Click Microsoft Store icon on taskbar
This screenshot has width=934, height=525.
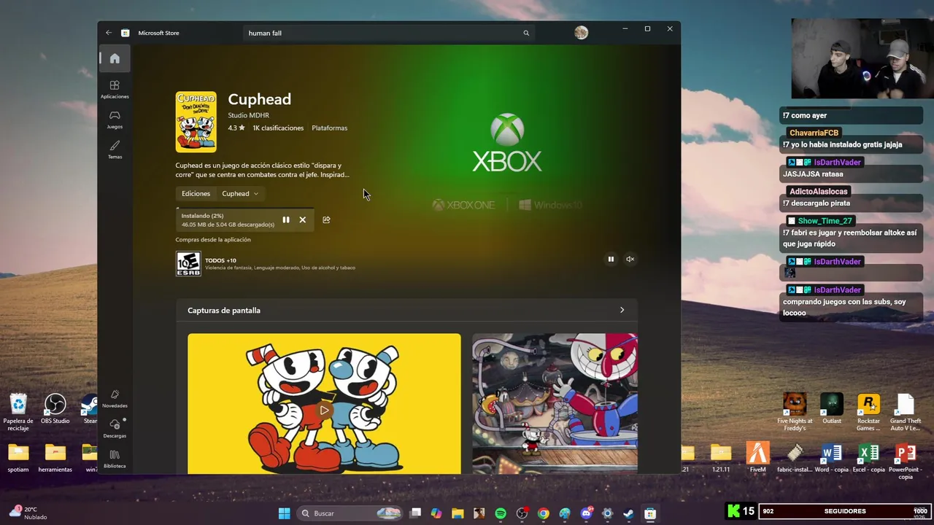(x=649, y=513)
